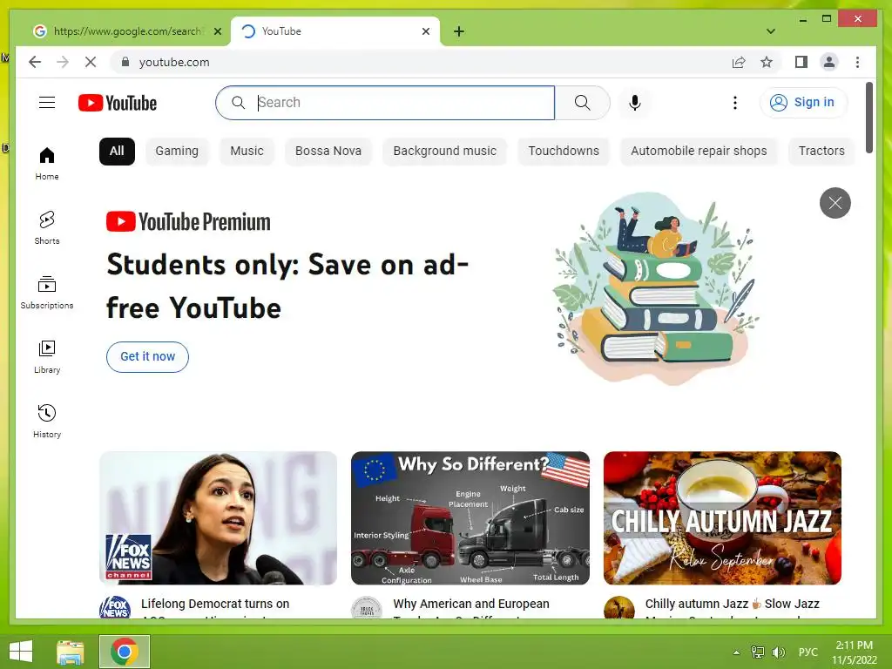Screen dimensions: 892x669
Task: Select the Gaming filter chip
Action: [177, 152]
